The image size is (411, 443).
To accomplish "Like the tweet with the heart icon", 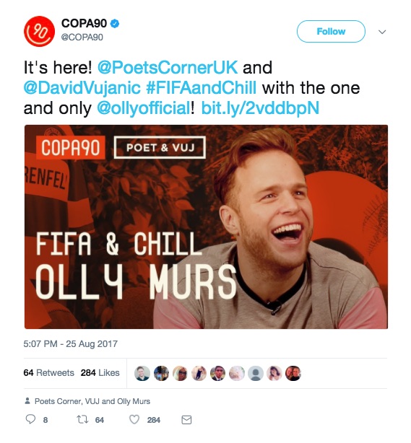I will pos(134,419).
